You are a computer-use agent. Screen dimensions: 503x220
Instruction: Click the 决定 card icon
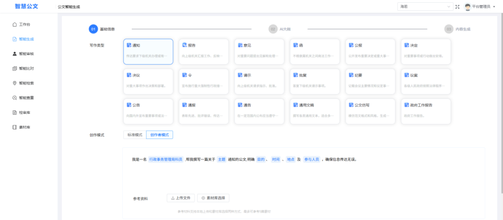click(407, 45)
